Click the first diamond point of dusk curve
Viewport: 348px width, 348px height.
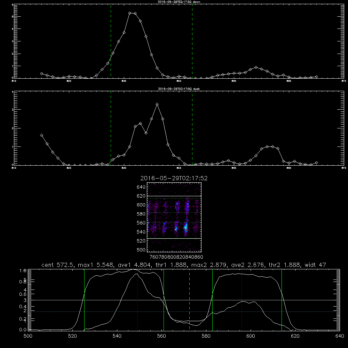pyautogui.click(x=41, y=135)
